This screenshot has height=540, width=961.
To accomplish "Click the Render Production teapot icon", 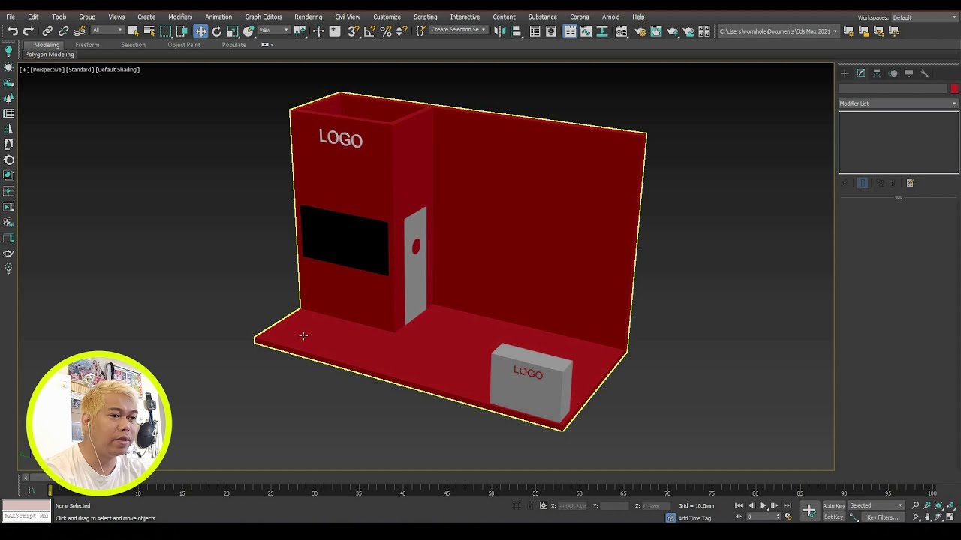I will point(672,31).
